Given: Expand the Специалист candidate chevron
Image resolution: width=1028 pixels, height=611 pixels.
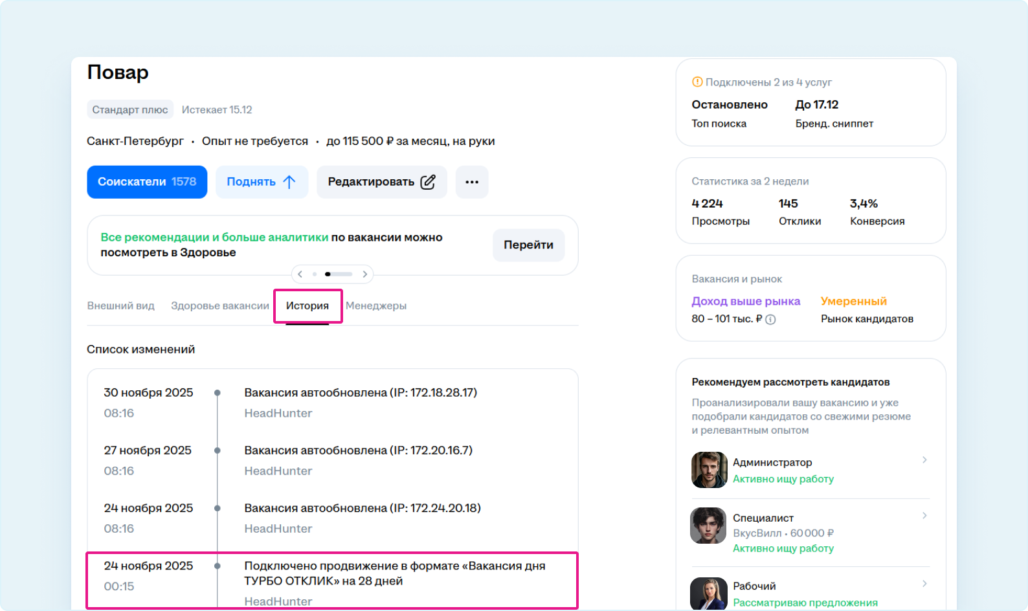Looking at the screenshot, I should 924,516.
